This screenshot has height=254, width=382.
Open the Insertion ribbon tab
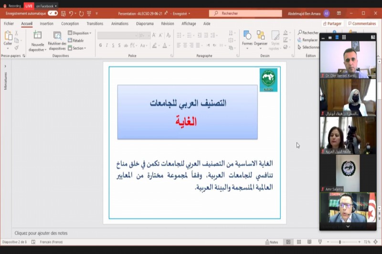pos(46,23)
